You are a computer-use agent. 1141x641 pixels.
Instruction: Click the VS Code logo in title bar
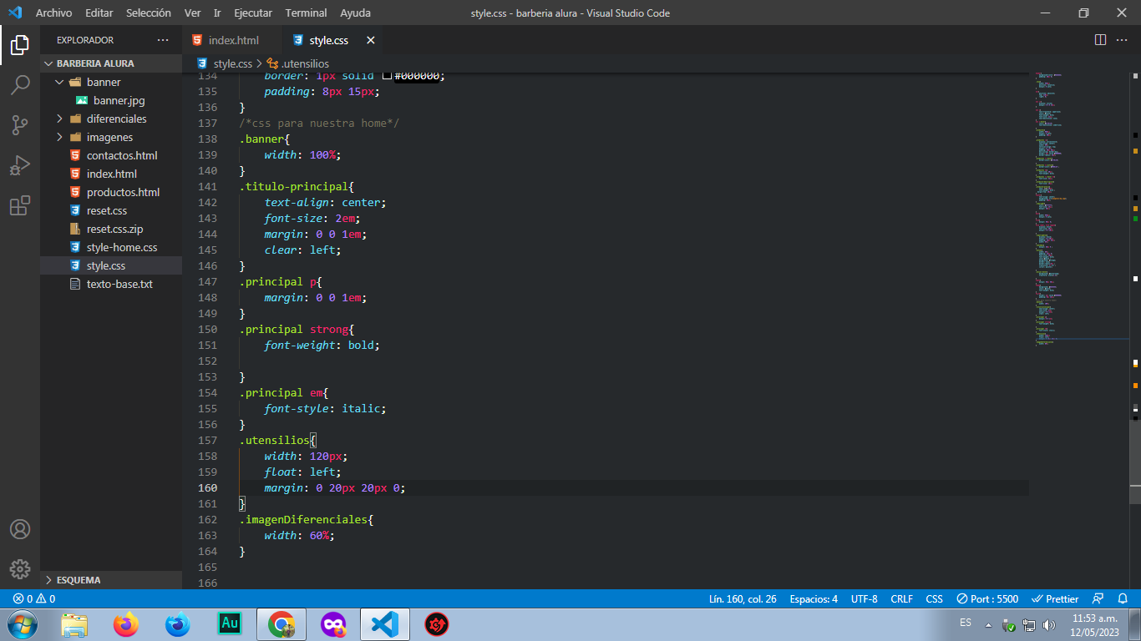click(15, 13)
